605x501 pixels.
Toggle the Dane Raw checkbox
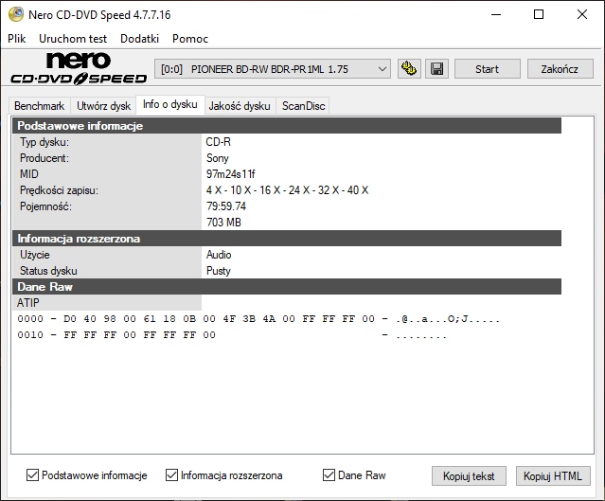click(x=329, y=475)
